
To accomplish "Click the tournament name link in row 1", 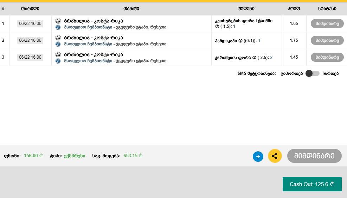I will [115, 27].
